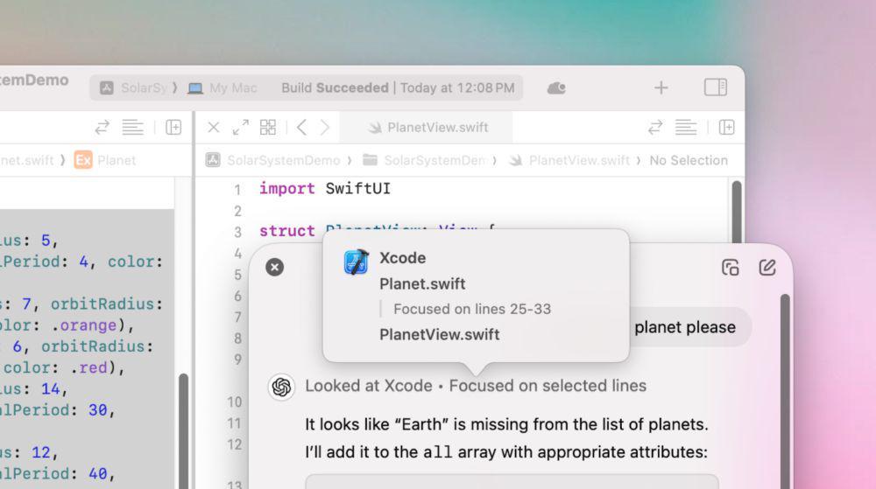Click the cloud status icon in toolbar
The height and width of the screenshot is (489, 876).
click(x=556, y=88)
